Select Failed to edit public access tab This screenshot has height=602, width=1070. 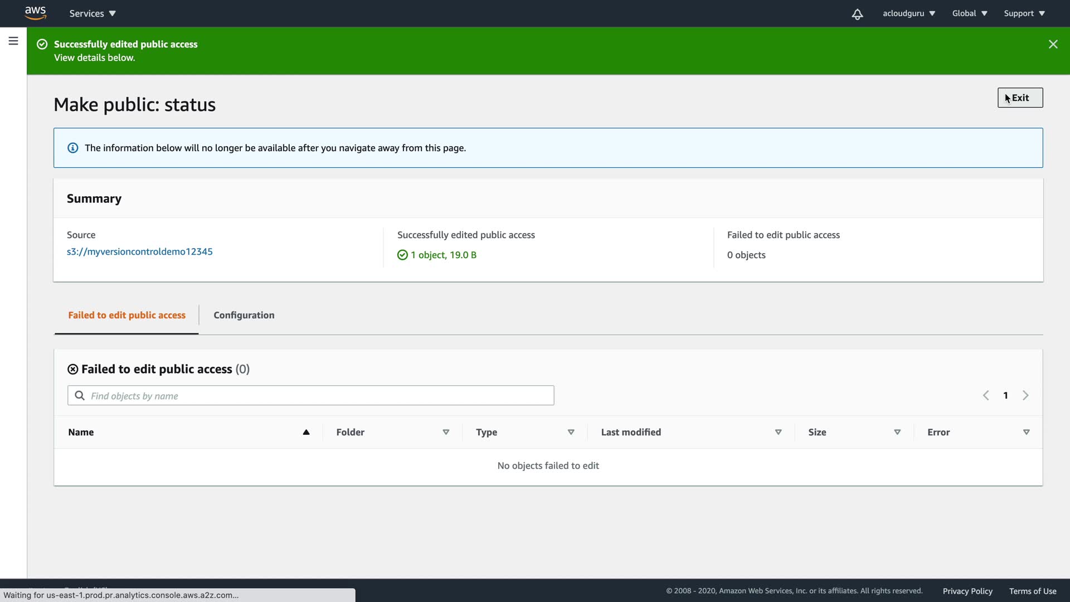[127, 315]
